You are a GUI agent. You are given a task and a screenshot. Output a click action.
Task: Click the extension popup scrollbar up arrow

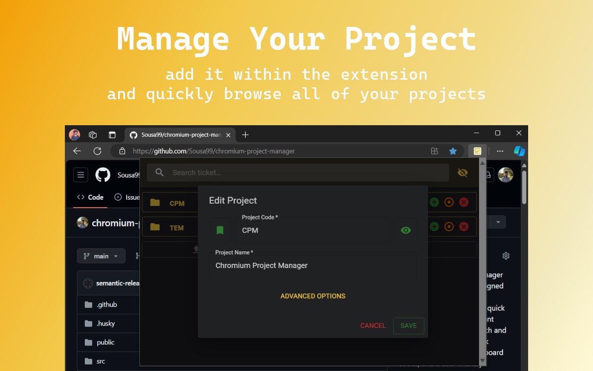pyautogui.click(x=482, y=163)
